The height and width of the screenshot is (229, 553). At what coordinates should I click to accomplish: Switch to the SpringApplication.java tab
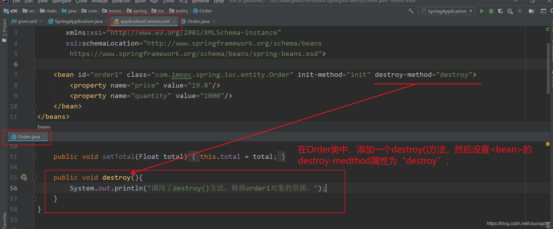pos(78,21)
